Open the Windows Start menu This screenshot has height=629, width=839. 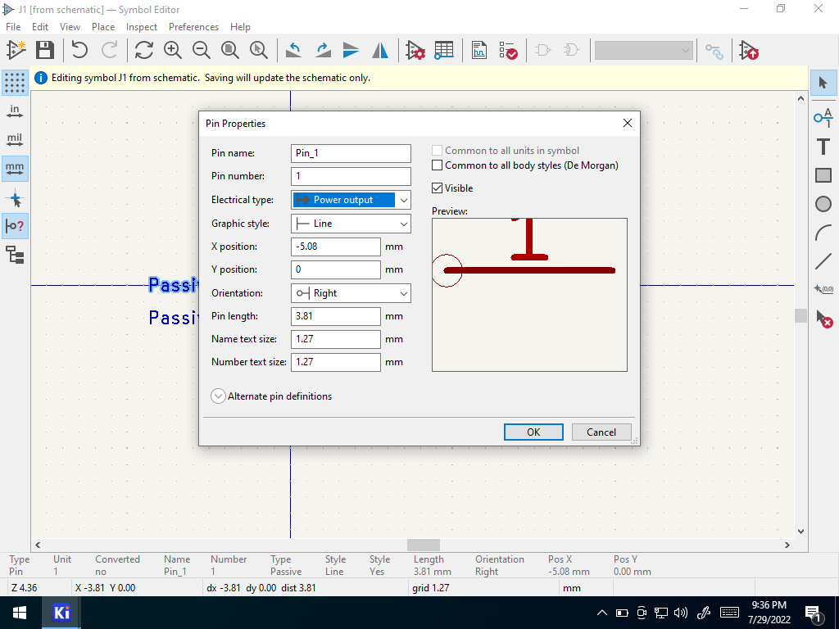tap(20, 613)
